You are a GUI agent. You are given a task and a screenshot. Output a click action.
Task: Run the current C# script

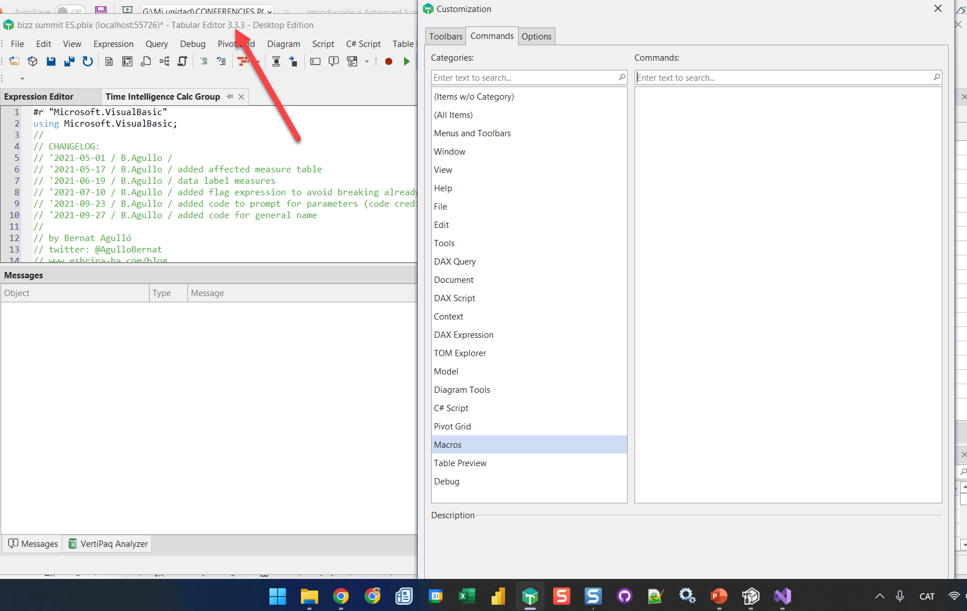407,61
